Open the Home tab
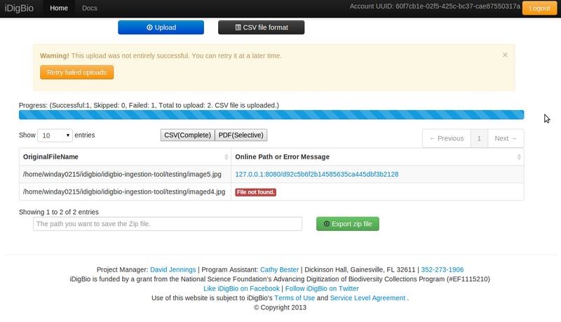The height and width of the screenshot is (322, 561). [59, 8]
